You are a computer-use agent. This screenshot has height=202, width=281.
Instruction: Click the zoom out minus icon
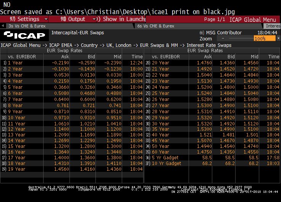click(223, 38)
